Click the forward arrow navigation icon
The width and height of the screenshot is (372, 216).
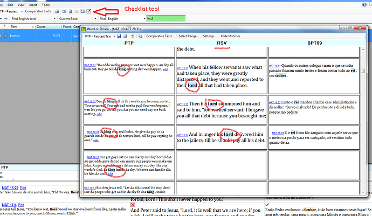pos(6,18)
